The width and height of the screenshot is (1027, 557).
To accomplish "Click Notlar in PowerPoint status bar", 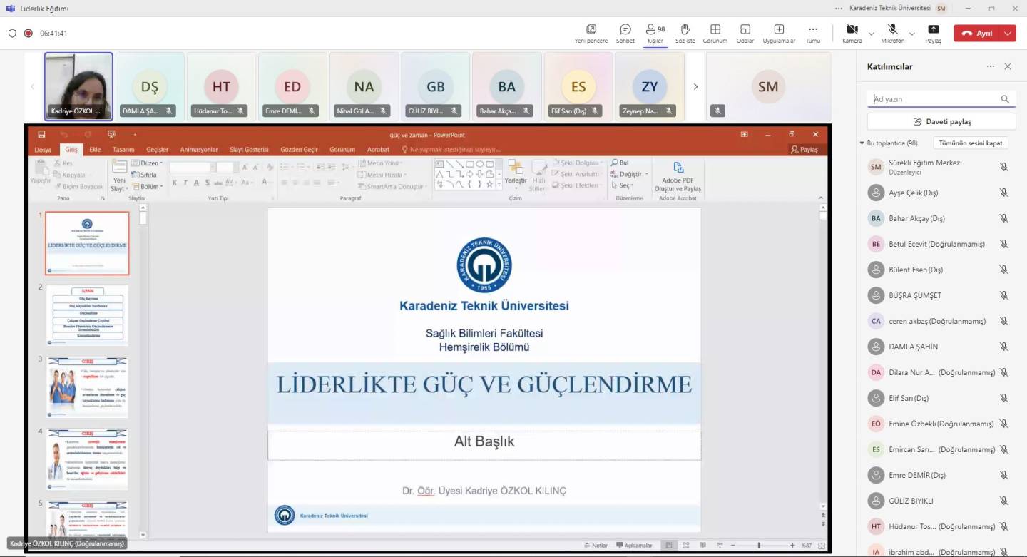I will 596,546.
